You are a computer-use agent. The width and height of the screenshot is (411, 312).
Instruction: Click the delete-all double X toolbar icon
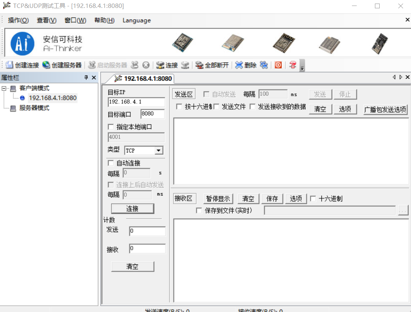tap(264, 65)
